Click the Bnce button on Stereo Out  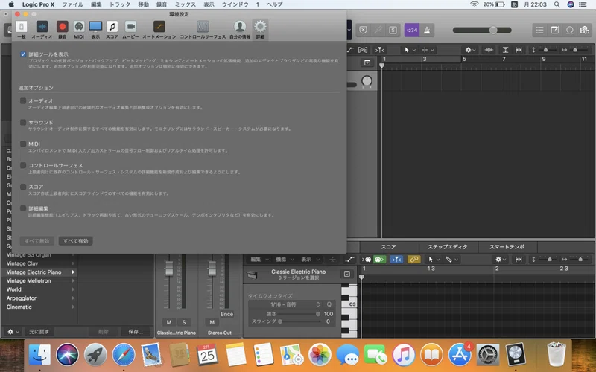(226, 314)
